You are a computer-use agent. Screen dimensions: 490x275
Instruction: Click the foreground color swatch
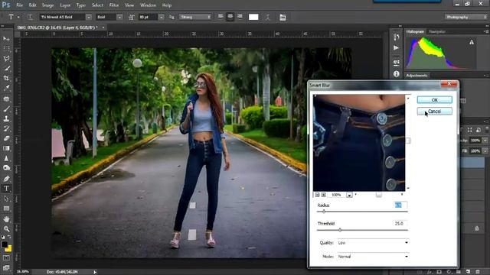(5, 244)
